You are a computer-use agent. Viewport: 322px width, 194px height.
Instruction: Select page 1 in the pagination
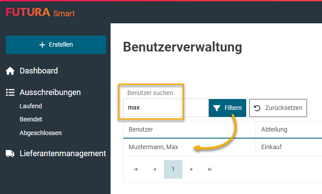point(173,169)
